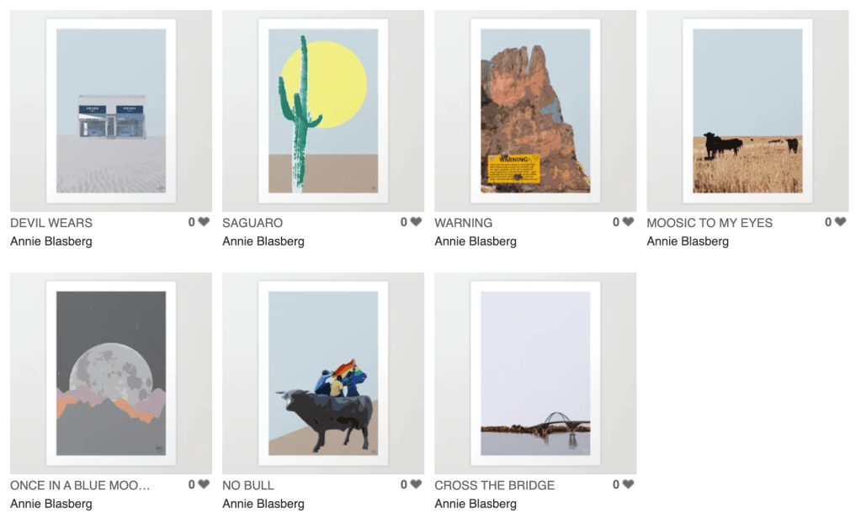Click the heart icon for SAGUARO

click(x=417, y=222)
